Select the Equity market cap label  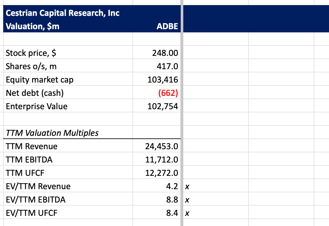[x=40, y=80]
